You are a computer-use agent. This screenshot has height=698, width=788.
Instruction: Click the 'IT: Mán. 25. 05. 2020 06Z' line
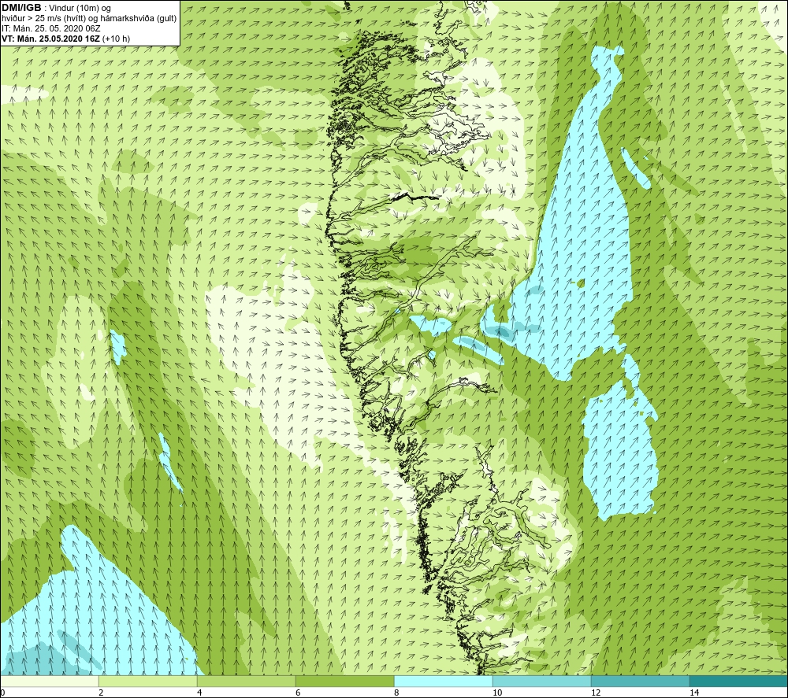click(50, 28)
